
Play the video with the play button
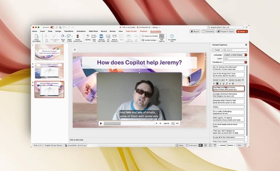coord(101,123)
